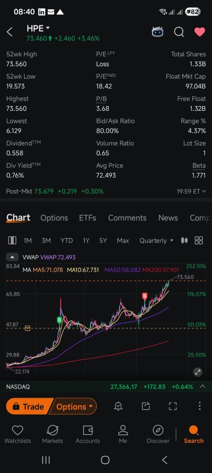This screenshot has height=473, width=212.
Task: Tap the Float Mkt Cap 97.04B value
Action: pyautogui.click(x=195, y=86)
